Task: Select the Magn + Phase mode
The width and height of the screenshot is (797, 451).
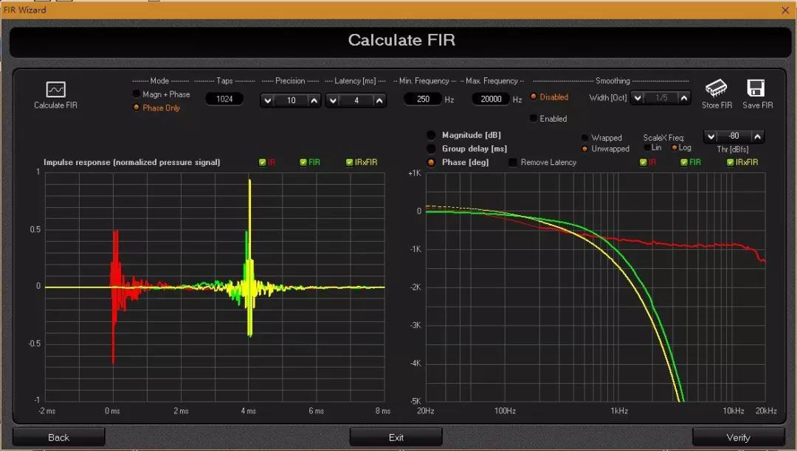Action: click(x=137, y=94)
